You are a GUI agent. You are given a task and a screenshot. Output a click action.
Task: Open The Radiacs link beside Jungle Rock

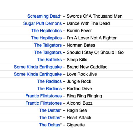point(49,82)
